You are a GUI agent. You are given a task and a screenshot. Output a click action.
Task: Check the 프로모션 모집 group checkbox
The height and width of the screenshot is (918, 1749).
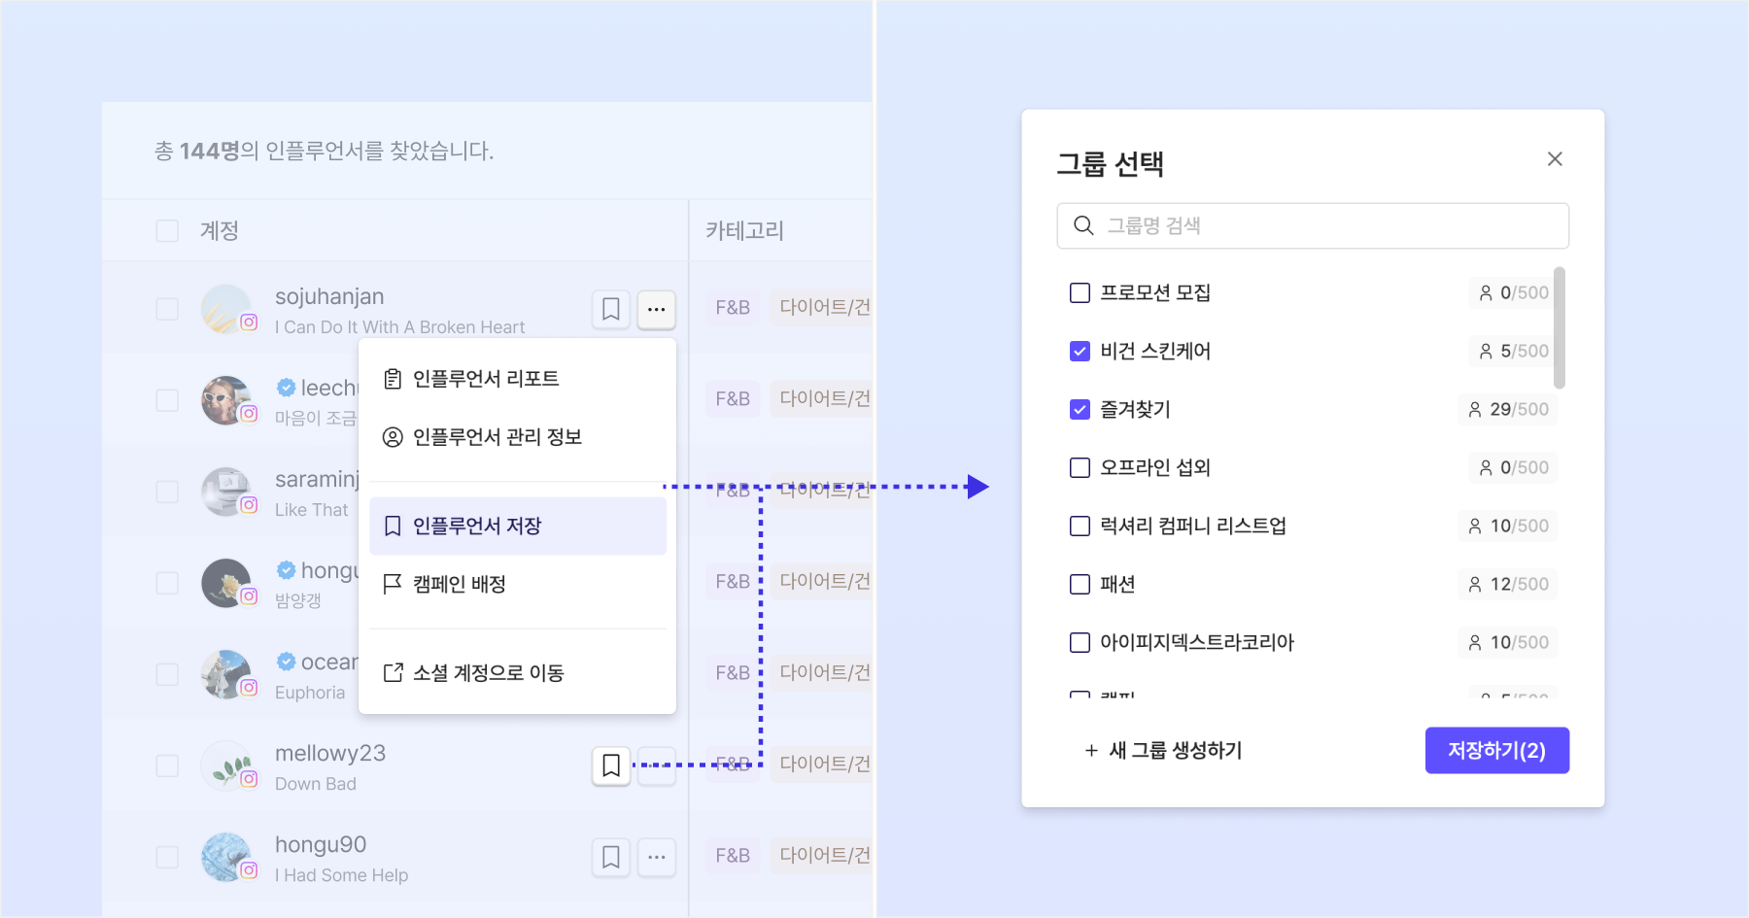tap(1080, 292)
